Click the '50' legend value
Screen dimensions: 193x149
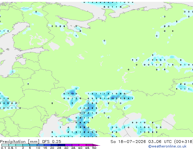tap(94, 148)
